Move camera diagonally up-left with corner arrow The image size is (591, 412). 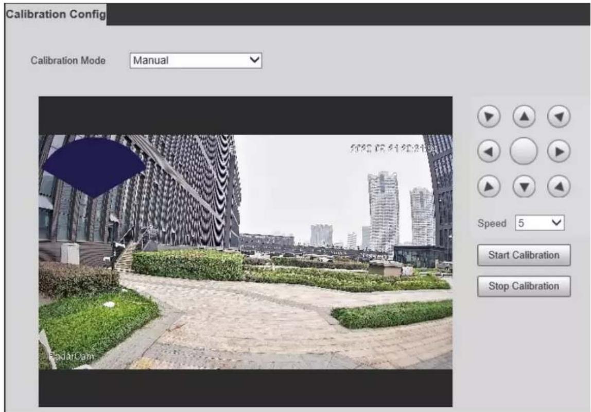(489, 117)
